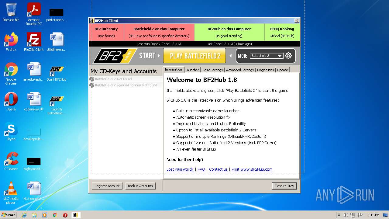Image resolution: width=389 pixels, height=219 pixels.
Task: Click Backup Accounts button
Action: (140, 186)
